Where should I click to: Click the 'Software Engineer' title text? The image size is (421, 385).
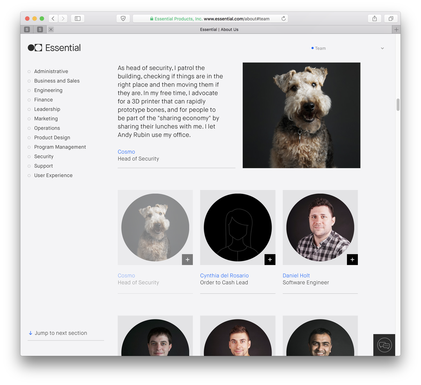[306, 283]
